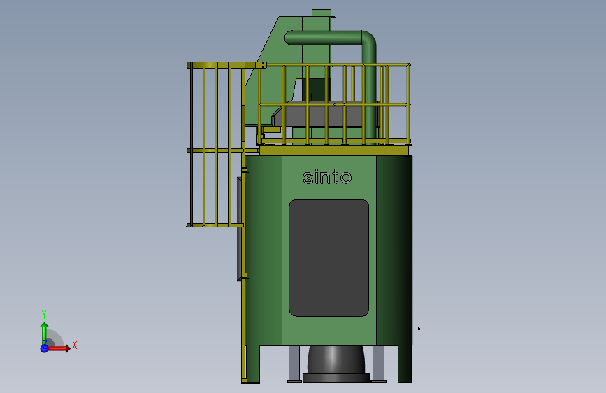Screen dimensions: 606x393
Task: Select the embossed "sinto" logo text on the machine
Action: pos(327,177)
